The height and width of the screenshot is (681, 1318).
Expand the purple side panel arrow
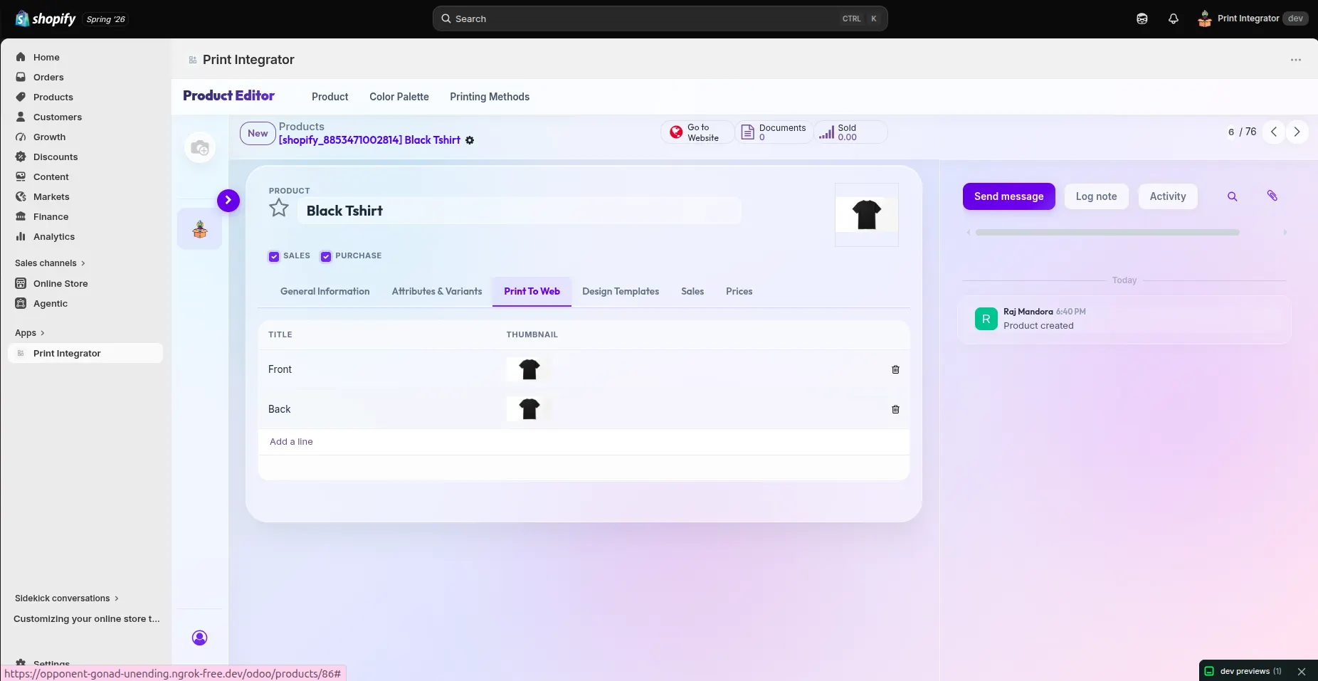click(x=228, y=201)
